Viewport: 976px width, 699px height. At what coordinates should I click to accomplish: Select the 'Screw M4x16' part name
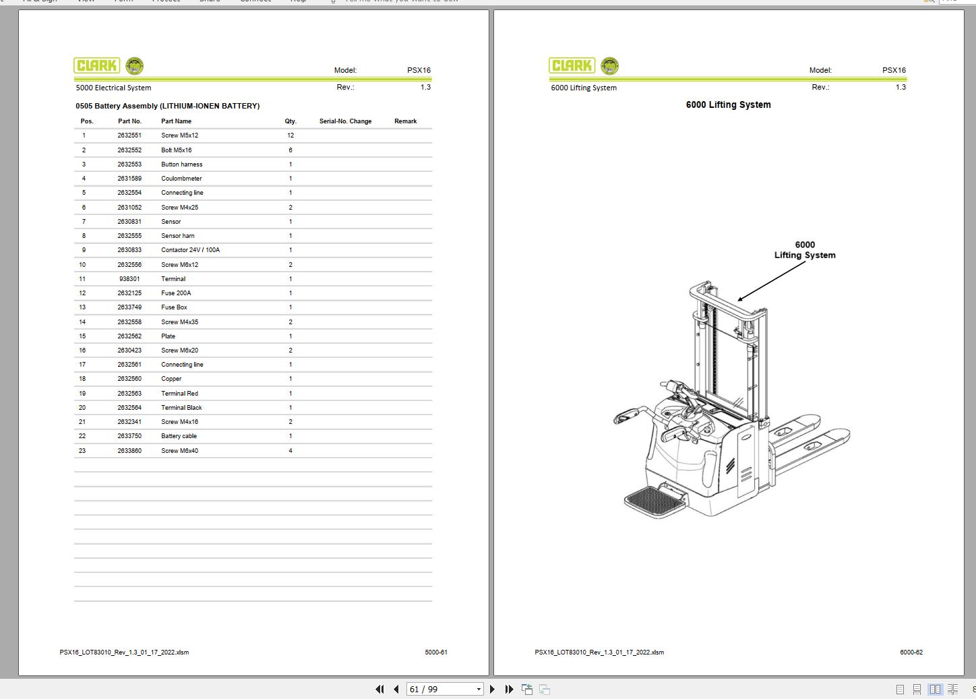point(179,422)
